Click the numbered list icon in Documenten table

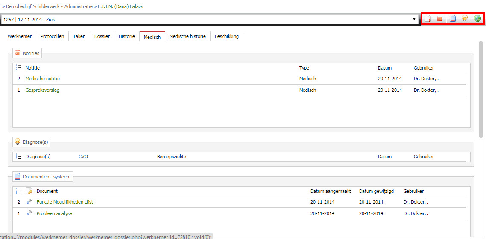(x=19, y=191)
